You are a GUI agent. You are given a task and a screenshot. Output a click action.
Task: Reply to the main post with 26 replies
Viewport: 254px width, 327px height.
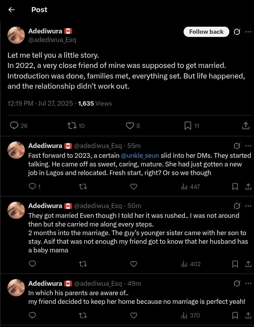[x=14, y=126]
